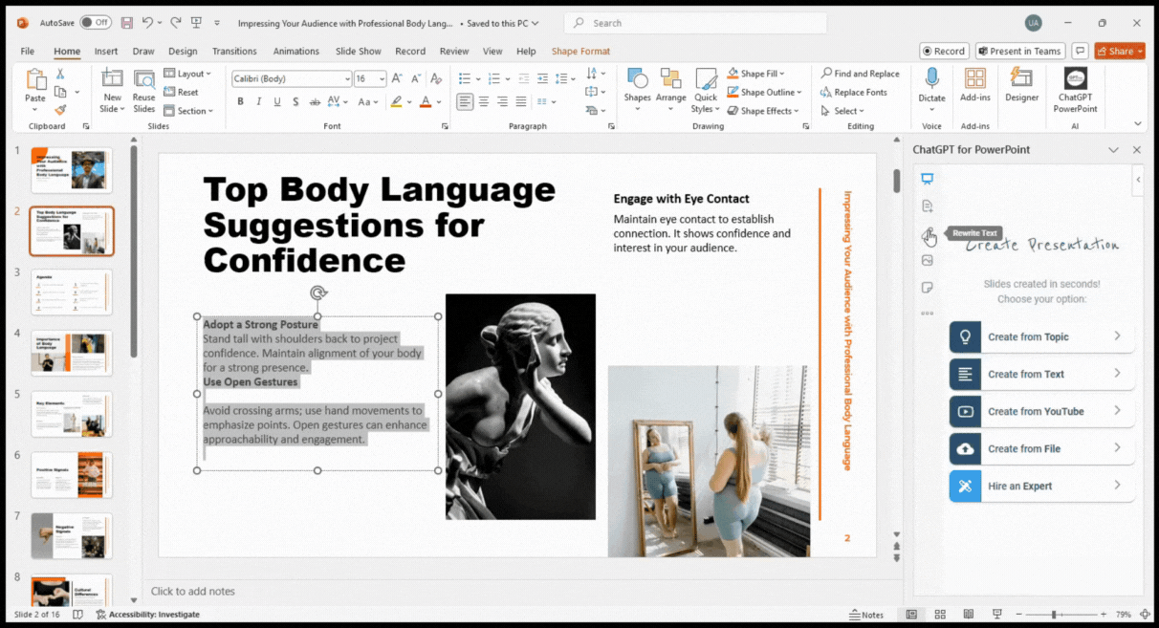Select slide 4 thumbnail
The height and width of the screenshot is (628, 1159).
coord(72,353)
